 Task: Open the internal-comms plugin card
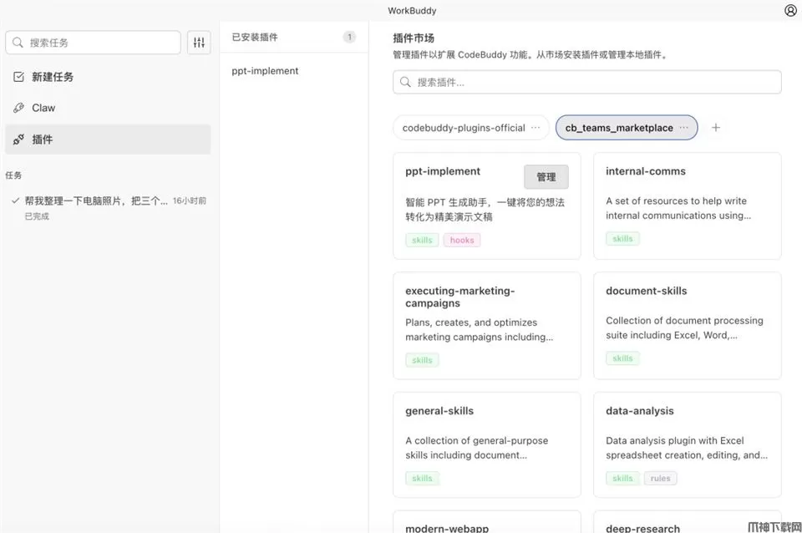coord(687,206)
